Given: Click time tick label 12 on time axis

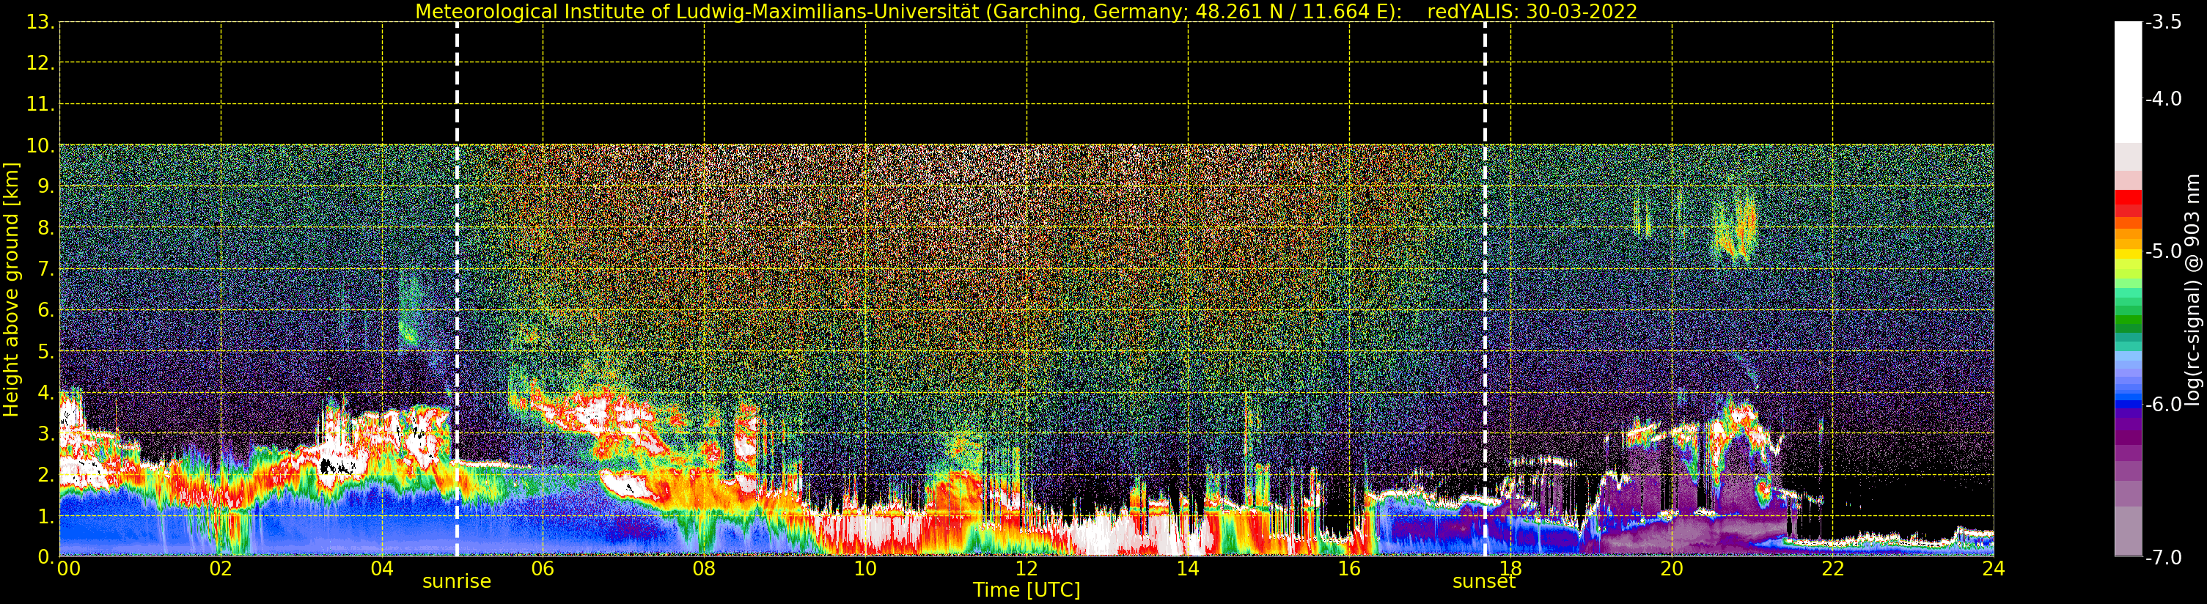Looking at the screenshot, I should tap(1027, 569).
